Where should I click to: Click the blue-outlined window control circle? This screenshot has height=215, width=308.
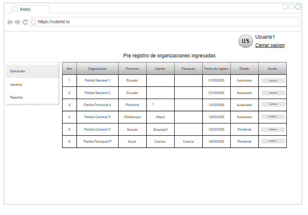[x=298, y=7]
